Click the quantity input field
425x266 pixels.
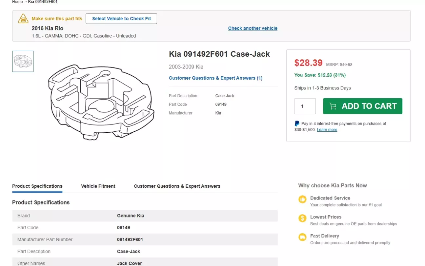[305, 106]
